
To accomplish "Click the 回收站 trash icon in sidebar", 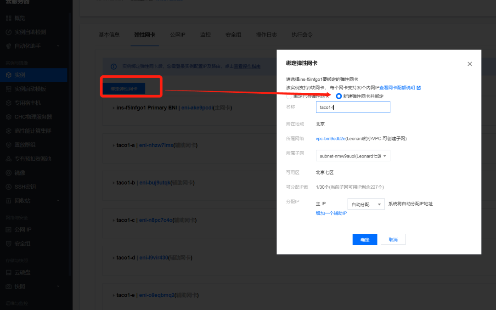I will tap(9, 201).
